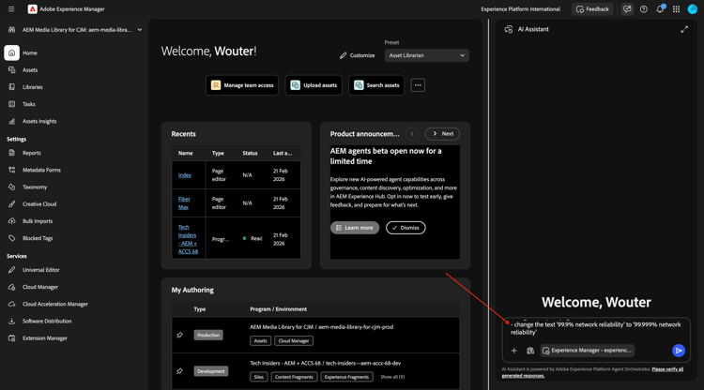Open the user profile avatar
The image size is (704, 390).
click(693, 9)
